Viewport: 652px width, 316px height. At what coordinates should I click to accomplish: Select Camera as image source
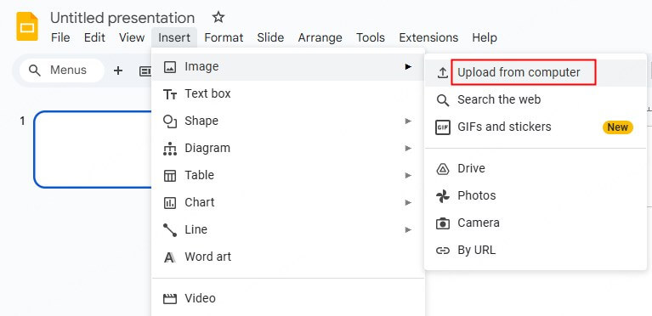point(536,223)
